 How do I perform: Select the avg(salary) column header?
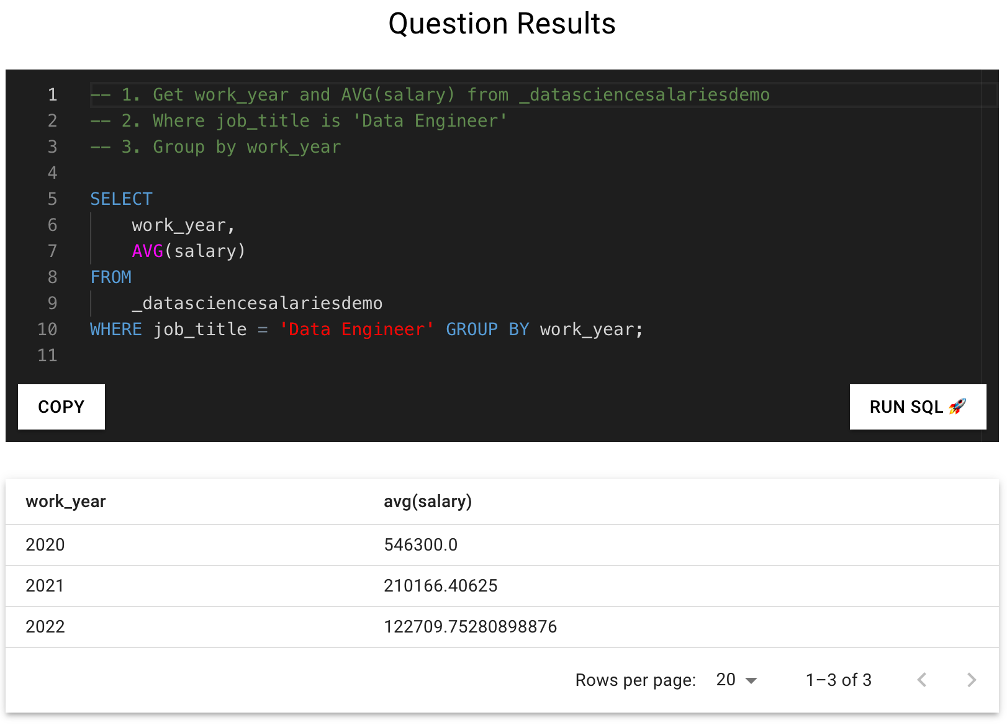[x=428, y=501]
